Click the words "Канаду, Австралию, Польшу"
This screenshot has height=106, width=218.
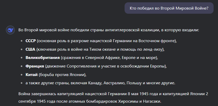tap(121, 83)
